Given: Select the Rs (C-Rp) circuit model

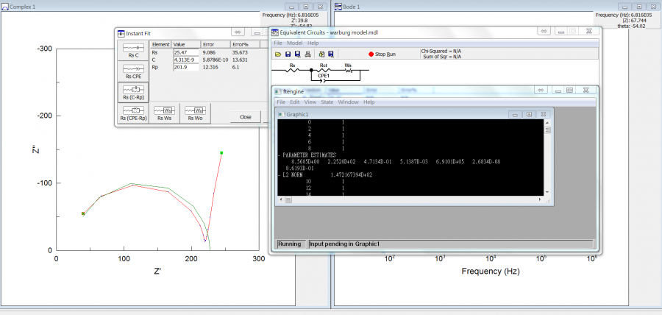Looking at the screenshot, I should coord(133,91).
